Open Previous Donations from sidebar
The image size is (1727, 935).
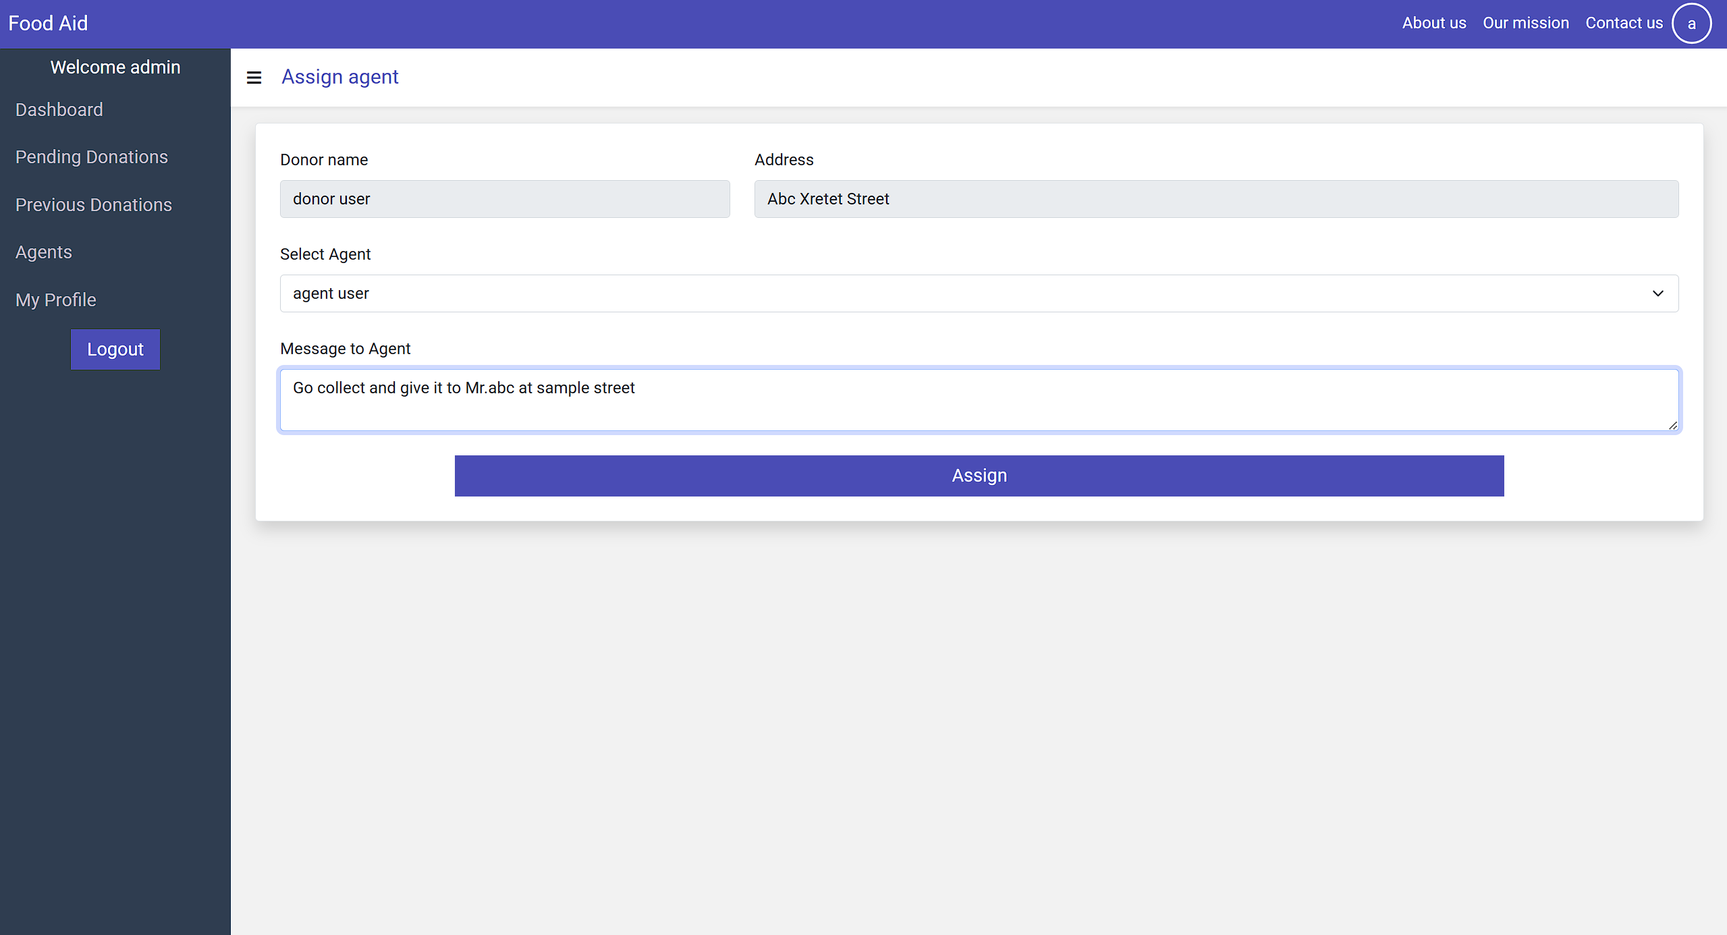[x=94, y=205]
